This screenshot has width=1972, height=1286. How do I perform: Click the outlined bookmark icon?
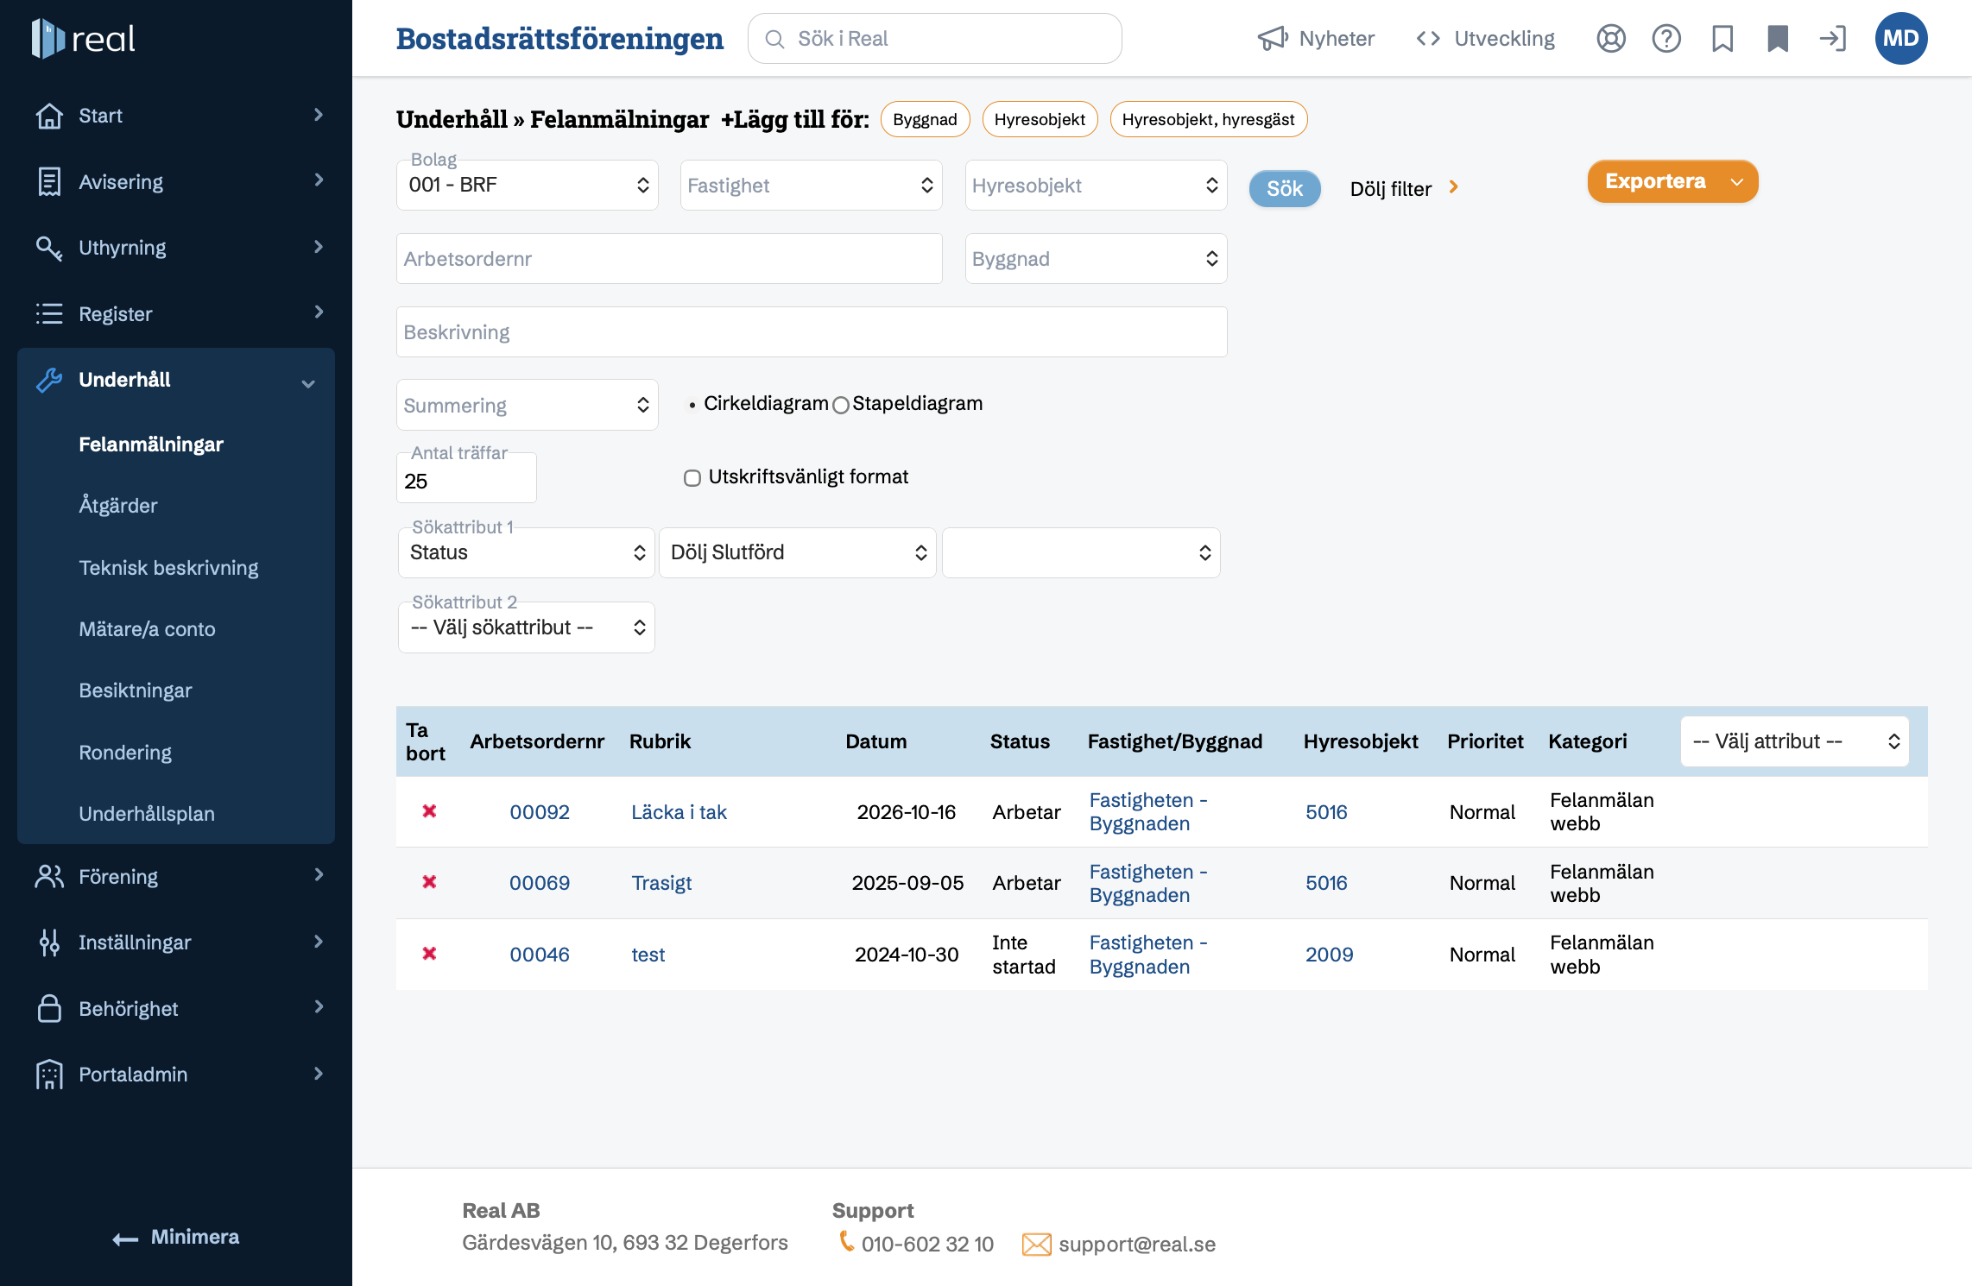click(x=1722, y=39)
